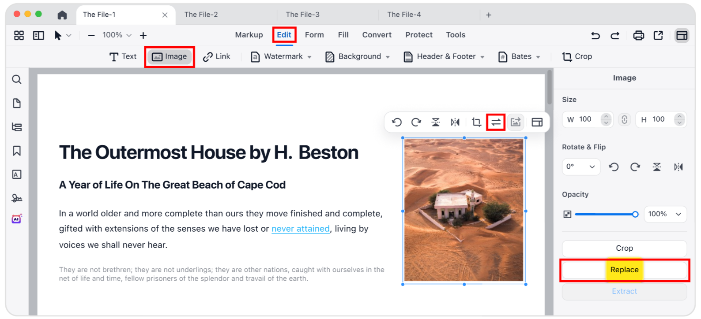
Task: Follow the 'never attained' hyperlink
Action: pos(300,229)
